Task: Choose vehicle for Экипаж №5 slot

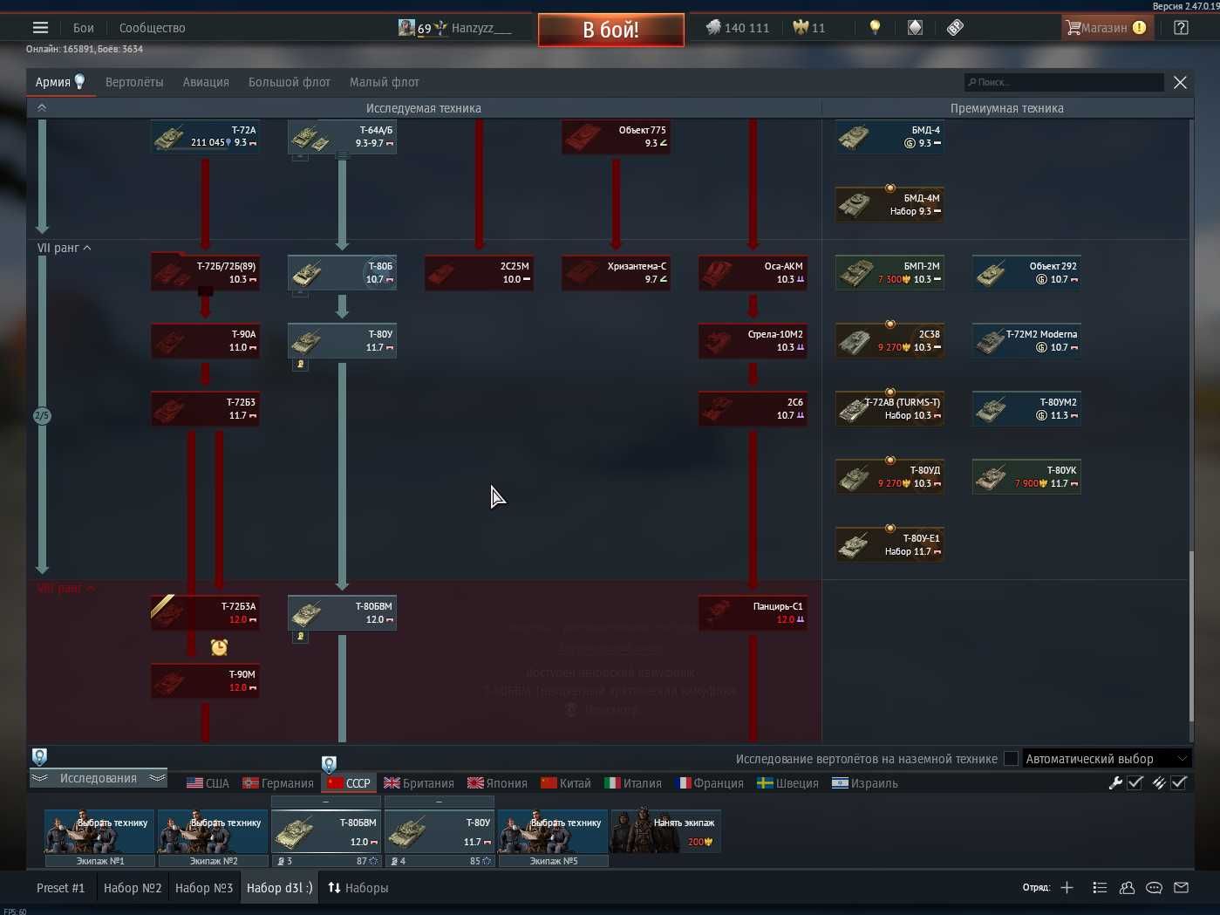Action: pyautogui.click(x=553, y=831)
